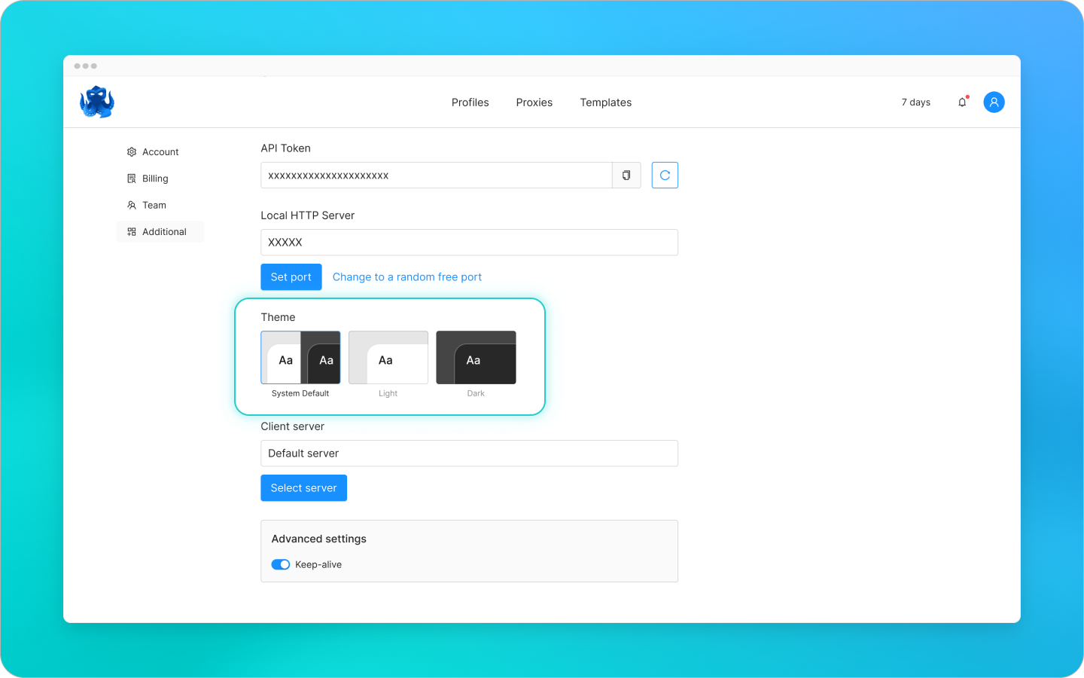Viewport: 1084px width, 678px height.
Task: Open the Templates section
Action: [605, 102]
